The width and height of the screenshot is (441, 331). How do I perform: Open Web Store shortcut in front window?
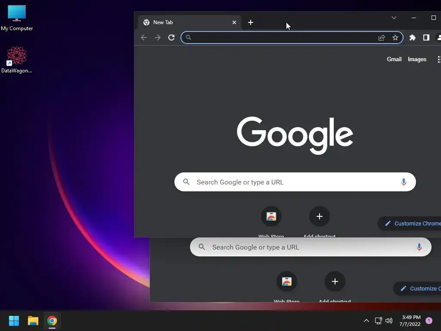point(271,216)
